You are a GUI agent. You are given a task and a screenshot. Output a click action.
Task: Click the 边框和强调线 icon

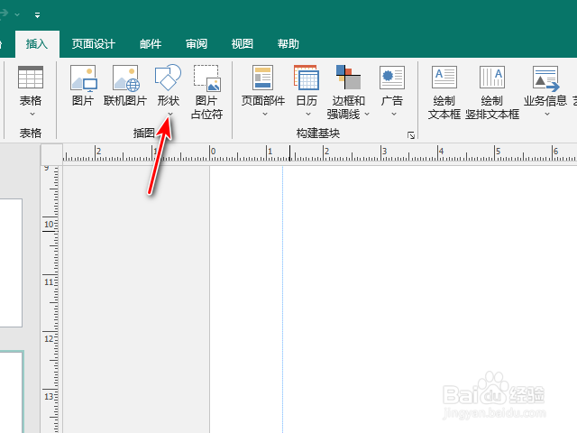(348, 78)
